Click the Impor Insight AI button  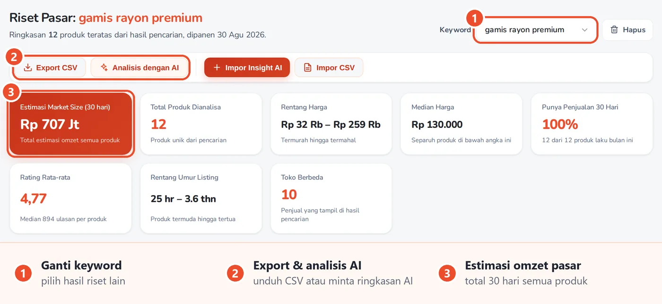[x=247, y=68]
